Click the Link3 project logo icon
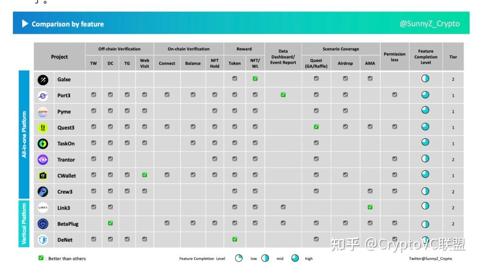Viewport: 478px width, 266px height. (x=43, y=208)
